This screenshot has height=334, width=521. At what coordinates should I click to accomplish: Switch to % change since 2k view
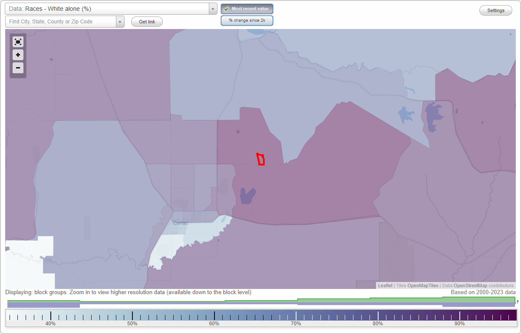[x=247, y=20]
